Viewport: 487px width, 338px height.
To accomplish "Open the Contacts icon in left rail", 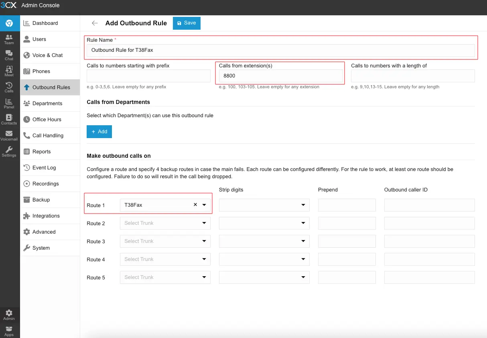I will coord(9,120).
